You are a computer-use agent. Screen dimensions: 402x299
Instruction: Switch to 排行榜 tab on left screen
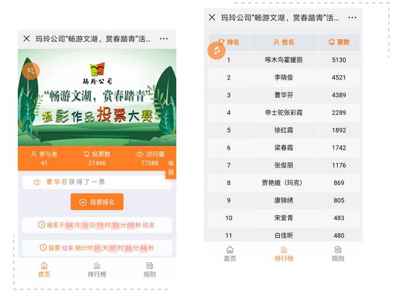[x=96, y=270]
